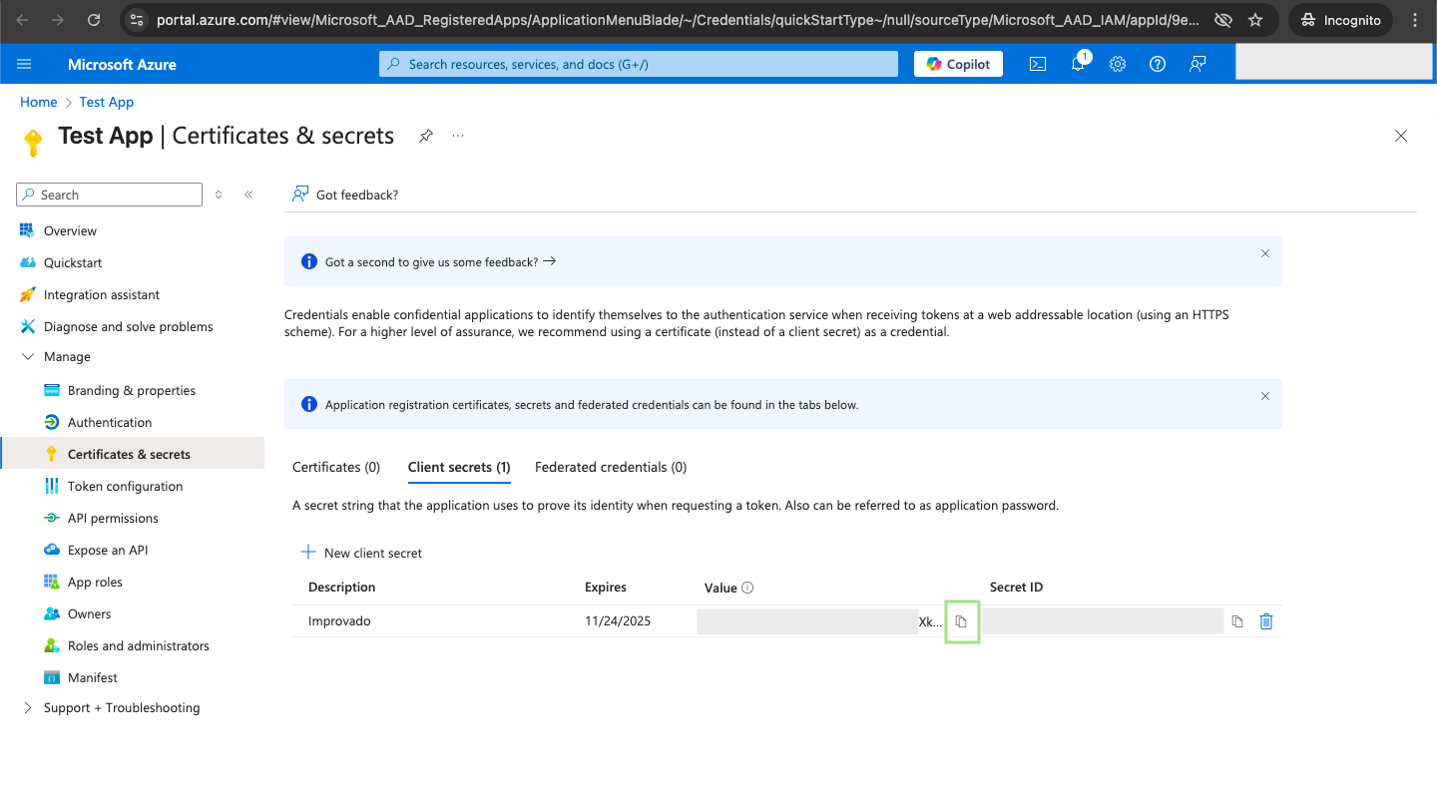
Task: Open Branding & properties
Action: tap(133, 390)
